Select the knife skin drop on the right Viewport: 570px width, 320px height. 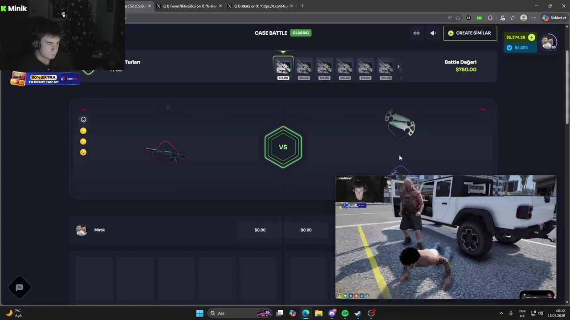pos(400,123)
